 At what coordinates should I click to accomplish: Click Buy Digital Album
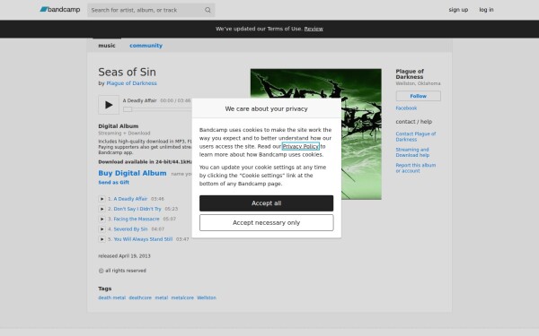pos(132,173)
